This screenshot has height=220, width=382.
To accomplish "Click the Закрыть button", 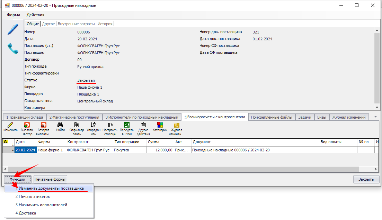I will pos(366,179).
